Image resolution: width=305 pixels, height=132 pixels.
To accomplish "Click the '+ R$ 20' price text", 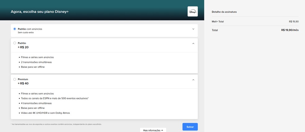I will [23, 47].
